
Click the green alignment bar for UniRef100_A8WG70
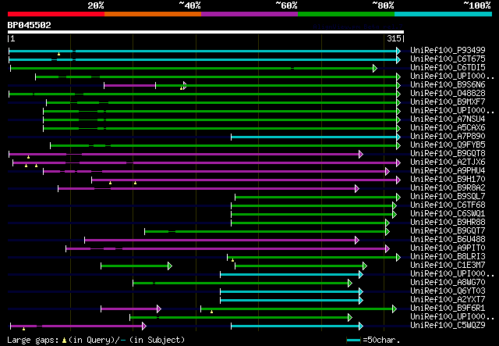[x=241, y=284]
